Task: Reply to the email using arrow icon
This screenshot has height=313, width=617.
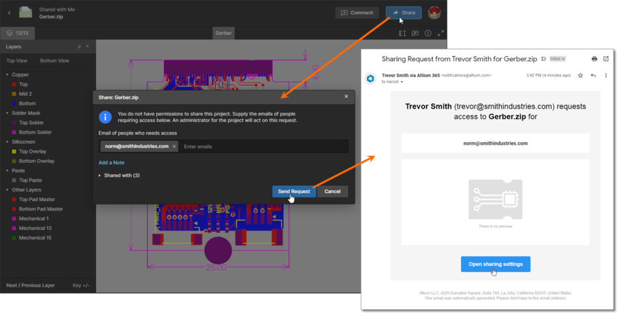Action: [x=593, y=76]
